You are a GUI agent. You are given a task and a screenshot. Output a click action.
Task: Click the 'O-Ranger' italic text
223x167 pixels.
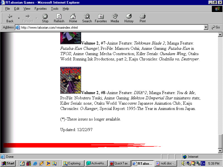pyautogui.click(x=89, y=109)
